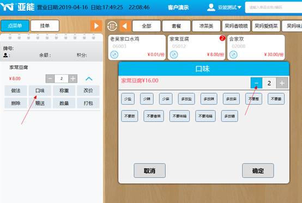Switch to the 挂单 tab
Viewport: 302px width, 203px height.
pyautogui.click(x=45, y=26)
